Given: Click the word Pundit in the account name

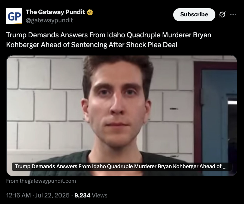Looking at the screenshot, I should click(x=75, y=12).
